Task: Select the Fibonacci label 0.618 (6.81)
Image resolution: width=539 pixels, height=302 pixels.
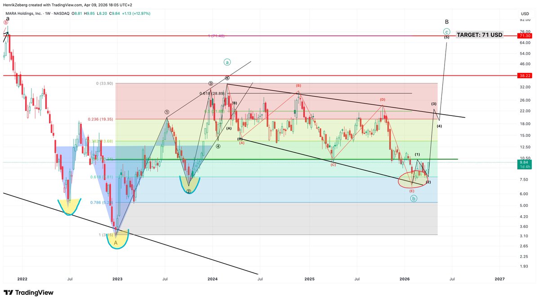Action: click(102, 177)
